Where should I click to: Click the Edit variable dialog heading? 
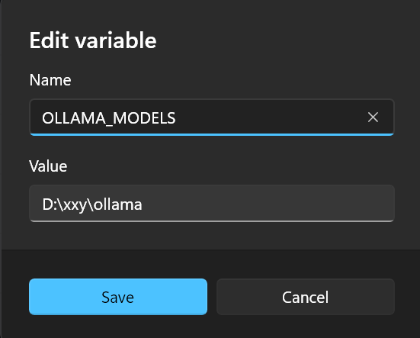93,40
